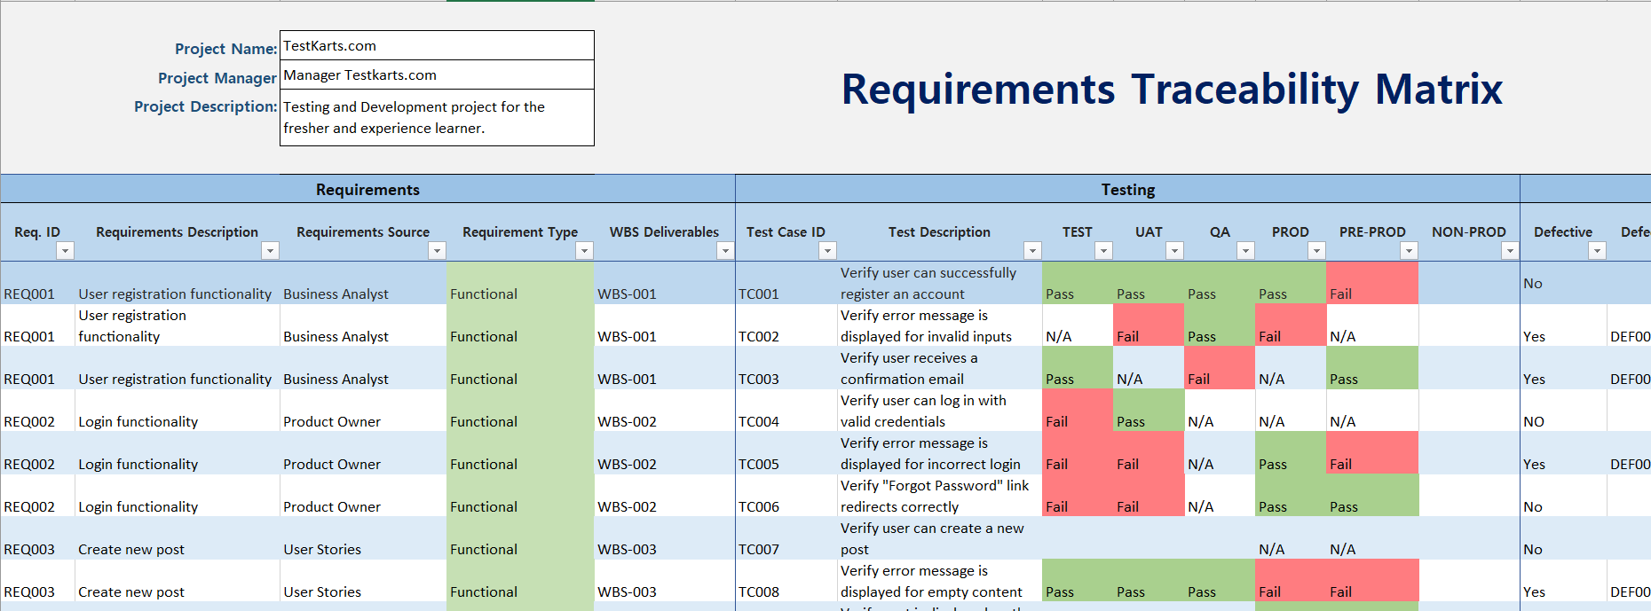Open the PRE-PROD column filter dropdown
The image size is (1651, 611).
coord(1409,251)
